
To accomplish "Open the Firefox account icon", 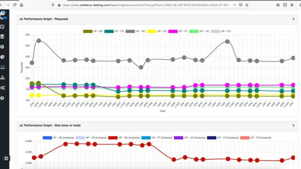I will [292, 5].
